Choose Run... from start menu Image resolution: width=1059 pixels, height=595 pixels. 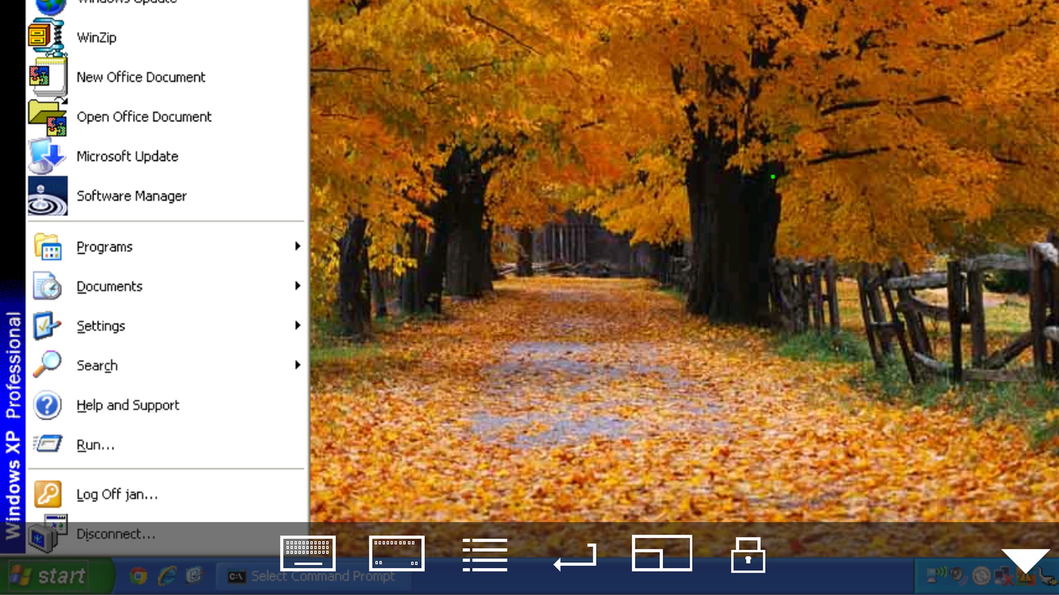click(165, 445)
